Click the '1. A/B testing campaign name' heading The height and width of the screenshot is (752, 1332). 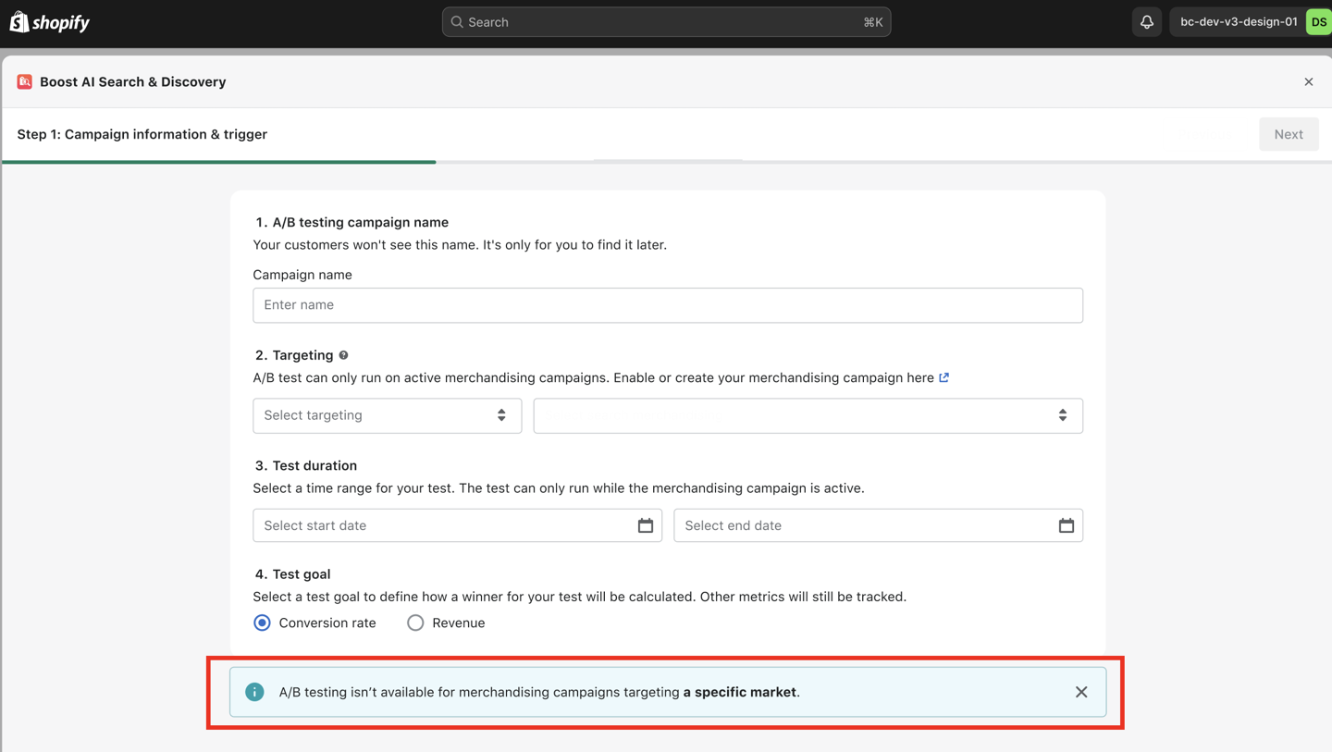(352, 222)
